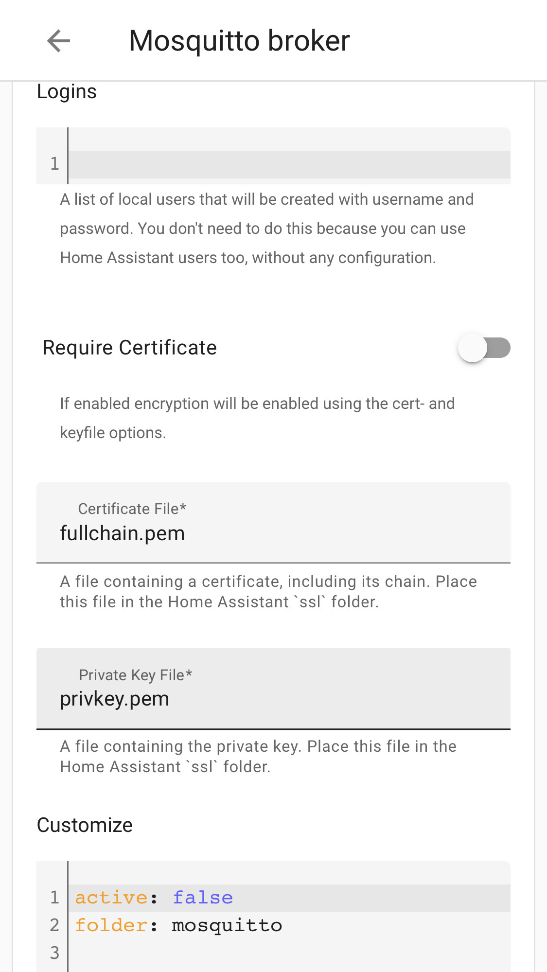Click the line number 2 in Customize editor
The width and height of the screenshot is (547, 972).
click(x=54, y=924)
